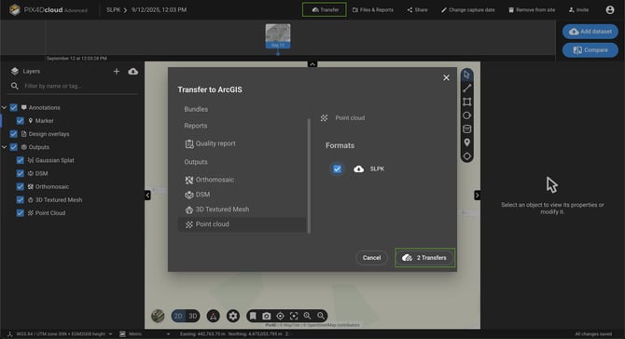
Task: Open the coordinate system dropdown
Action: click(60, 333)
